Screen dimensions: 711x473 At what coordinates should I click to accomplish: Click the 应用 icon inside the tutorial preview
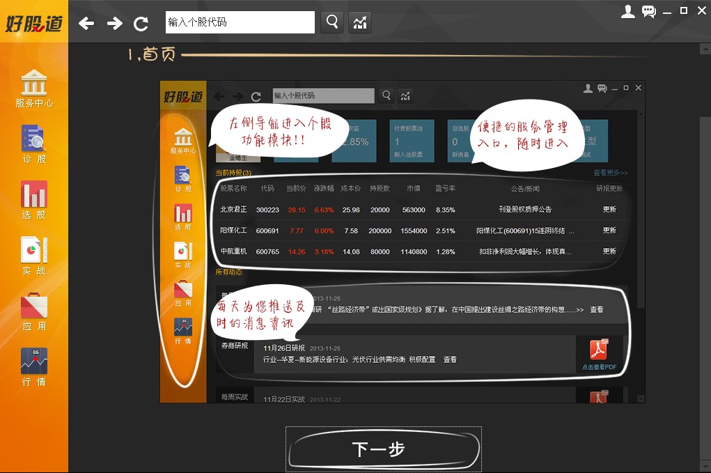pyautogui.click(x=183, y=293)
